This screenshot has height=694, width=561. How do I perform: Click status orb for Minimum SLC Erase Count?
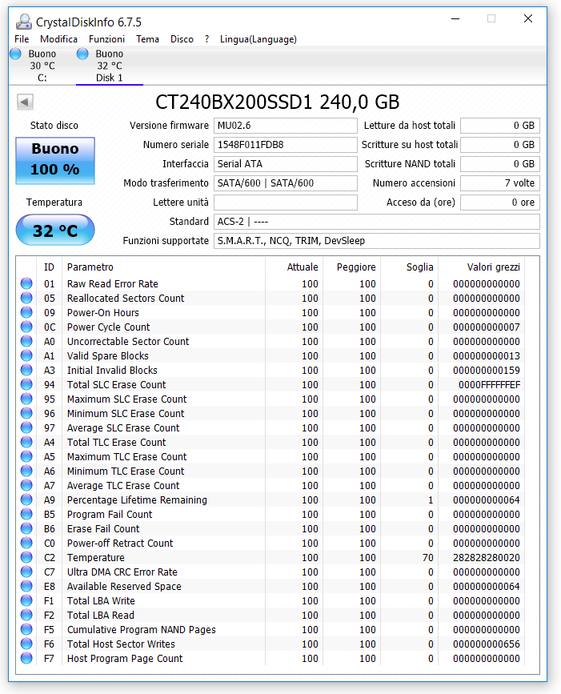pos(26,413)
